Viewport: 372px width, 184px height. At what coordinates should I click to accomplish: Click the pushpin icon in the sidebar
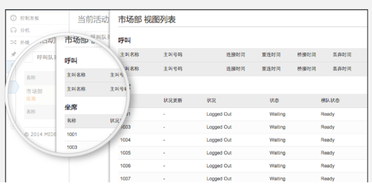(13, 54)
